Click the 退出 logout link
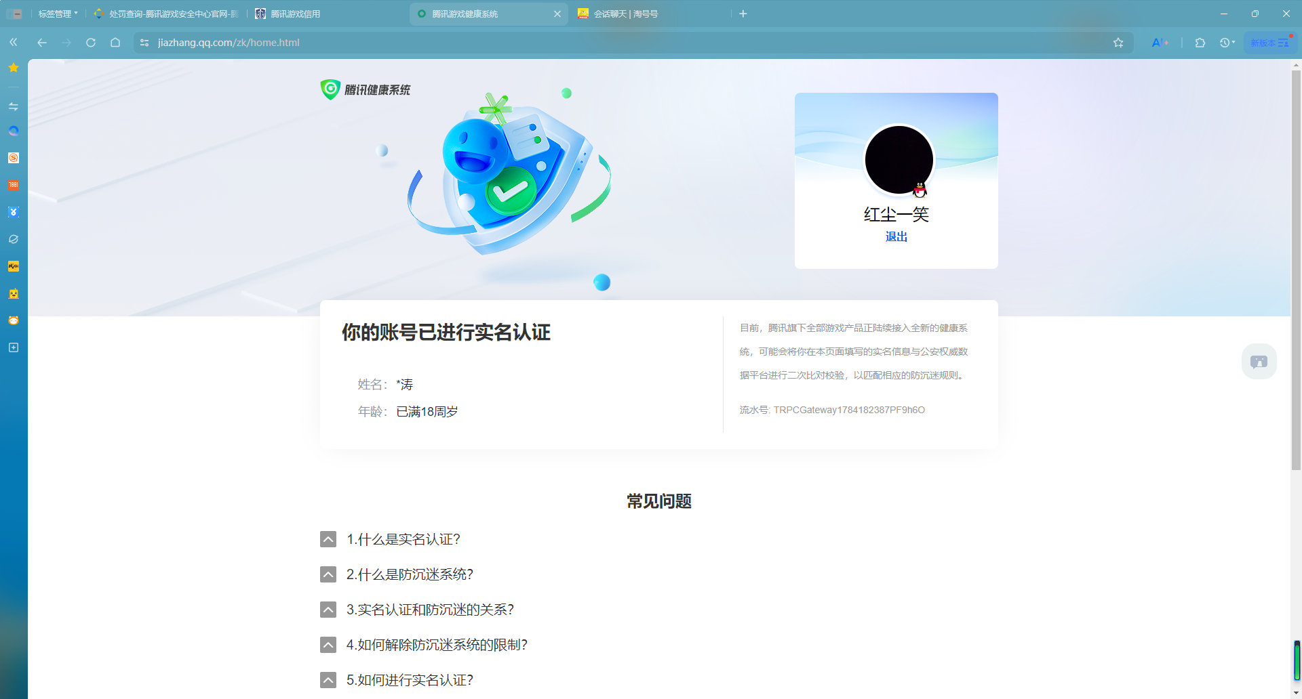Screen dimensions: 1302x699 (x=896, y=236)
